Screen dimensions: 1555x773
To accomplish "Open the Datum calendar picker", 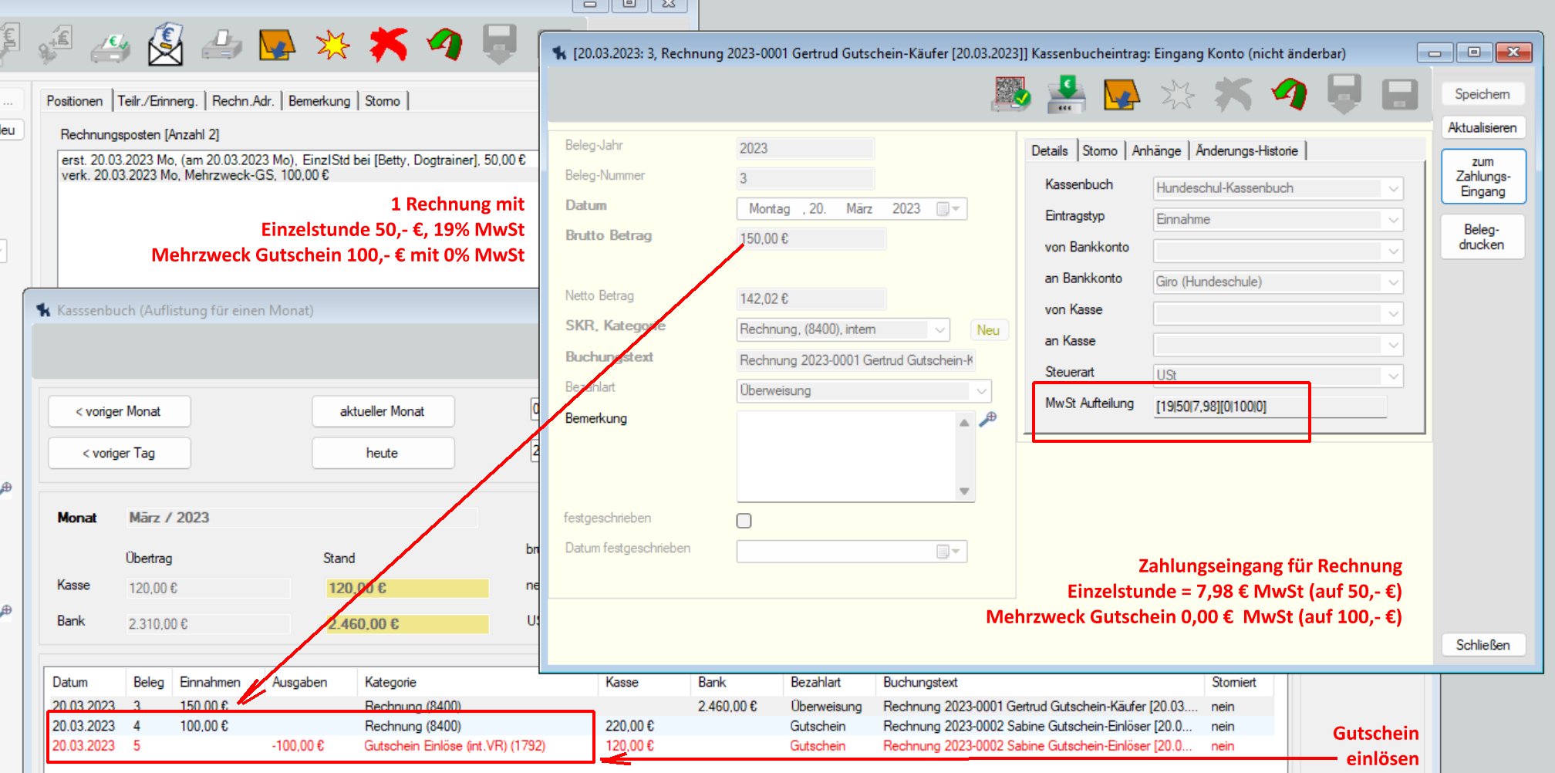I will click(x=948, y=209).
